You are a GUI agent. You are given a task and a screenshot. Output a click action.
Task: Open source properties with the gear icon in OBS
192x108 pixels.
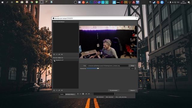[x=83, y=94]
